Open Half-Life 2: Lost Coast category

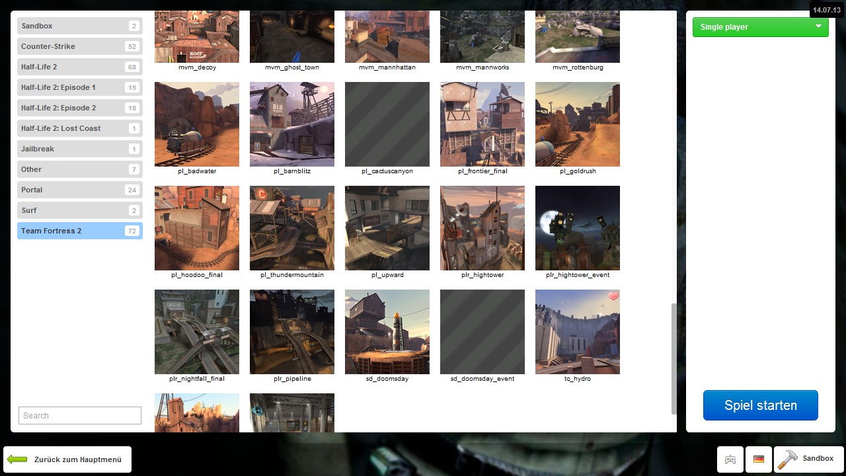point(80,128)
